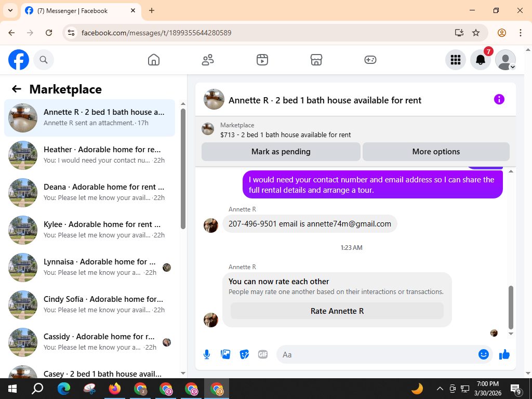Open Windows notification center
This screenshot has width=532, height=399.
516,389
